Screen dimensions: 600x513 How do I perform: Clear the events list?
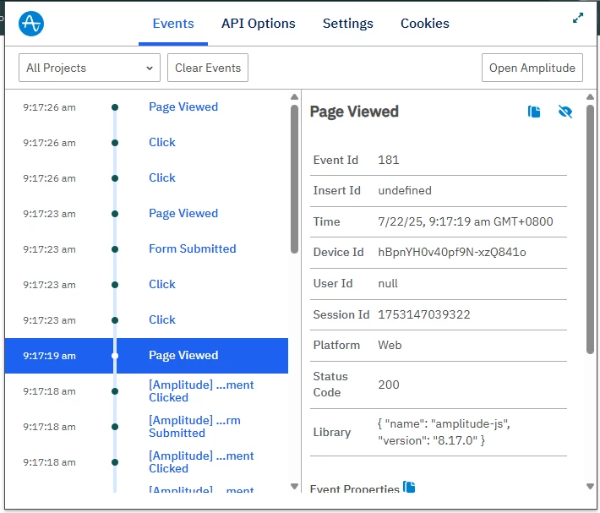(208, 68)
